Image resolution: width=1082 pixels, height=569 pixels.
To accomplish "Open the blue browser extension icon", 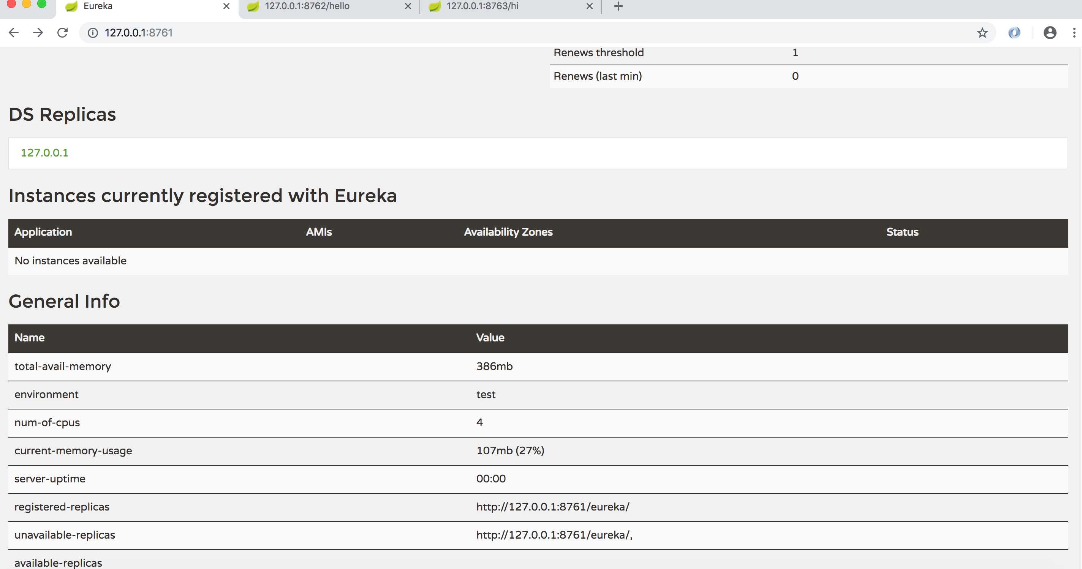I will click(1014, 33).
